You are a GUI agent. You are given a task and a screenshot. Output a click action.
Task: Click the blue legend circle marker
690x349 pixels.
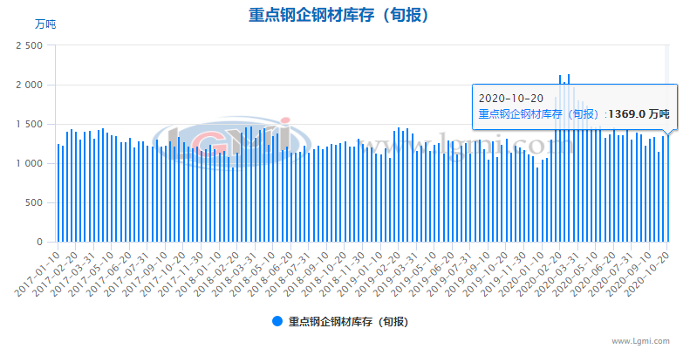pyautogui.click(x=277, y=321)
